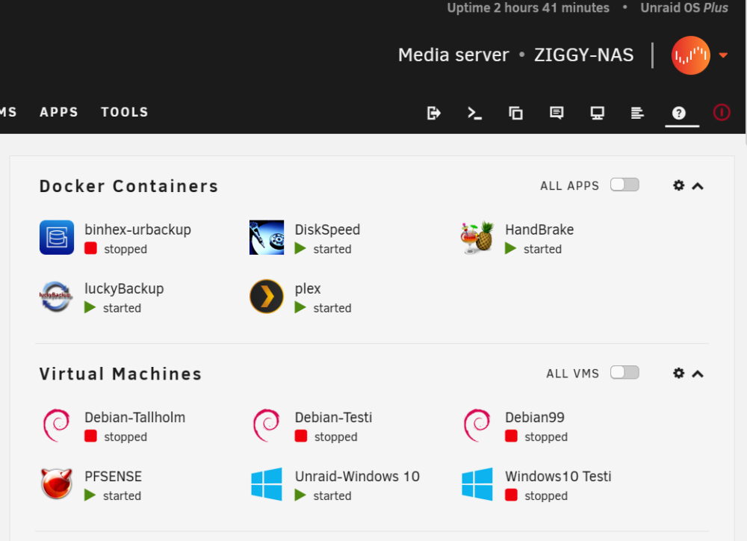The width and height of the screenshot is (747, 541).
Task: Click the info monitor icon in the toolbar
Action: click(598, 113)
